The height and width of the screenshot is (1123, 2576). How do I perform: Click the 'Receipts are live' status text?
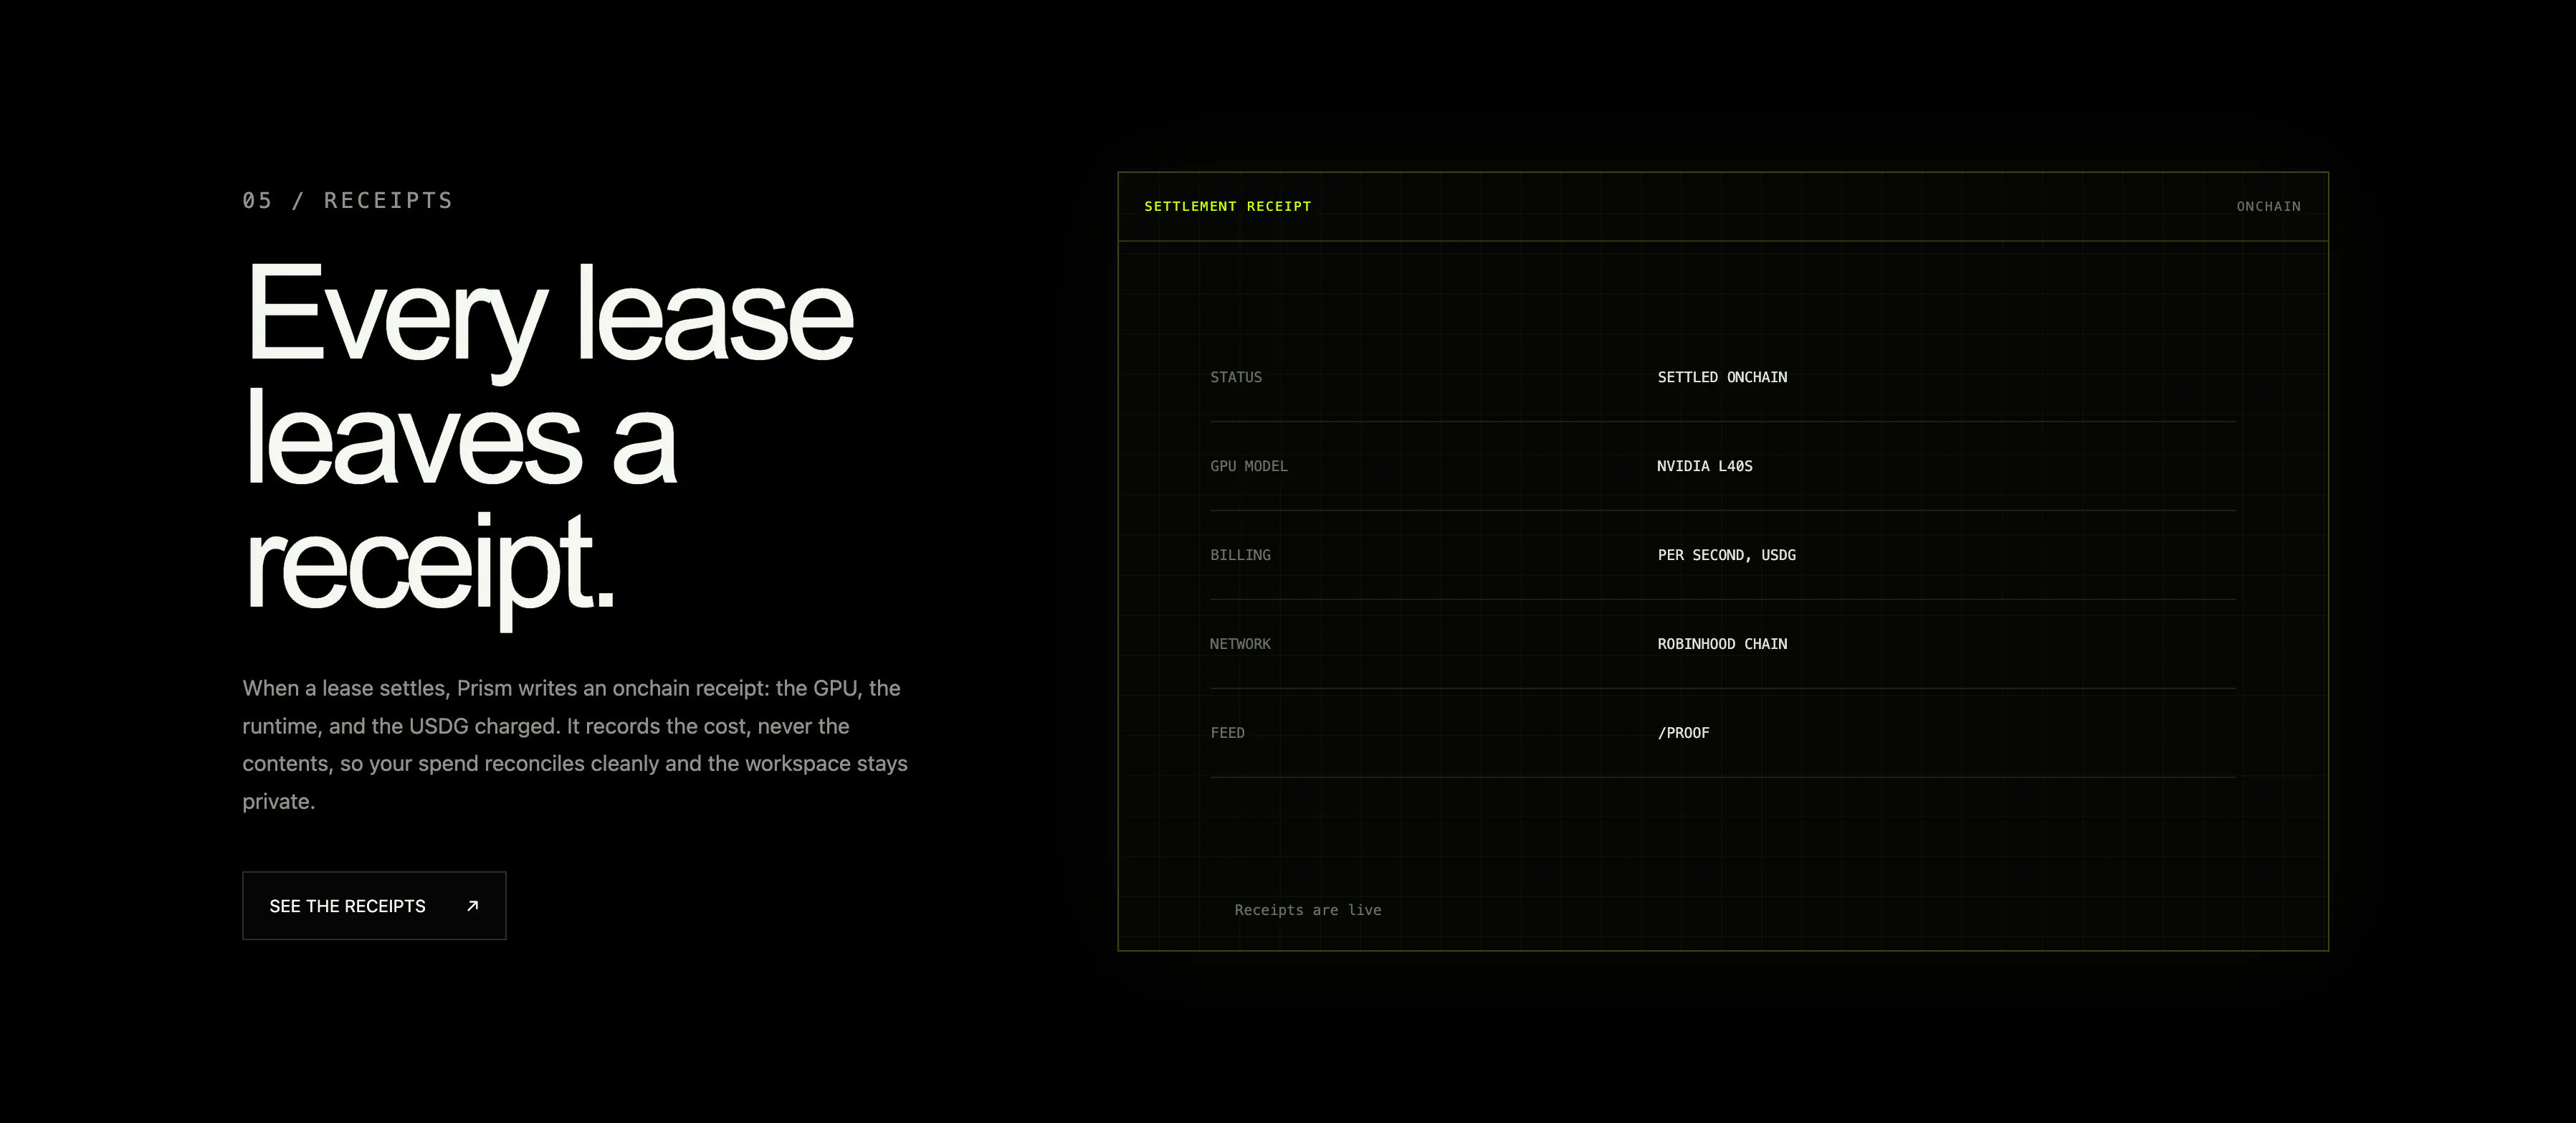[1307, 910]
